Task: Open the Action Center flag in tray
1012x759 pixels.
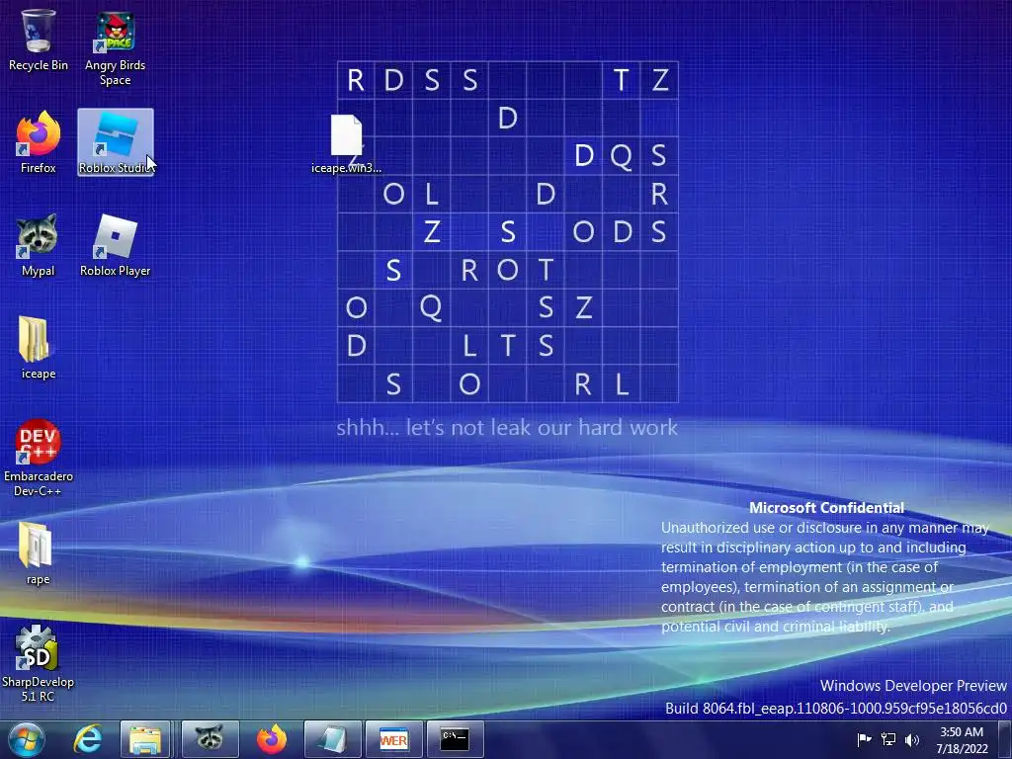Action: pos(864,739)
